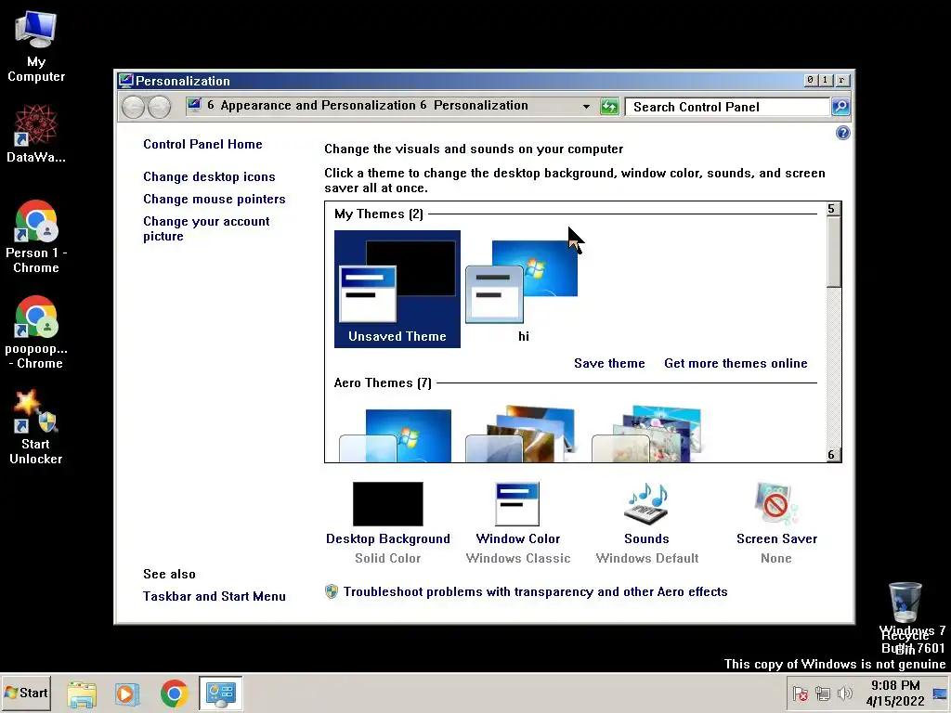Open Window Color icon
The height and width of the screenshot is (713, 951).
(517, 504)
